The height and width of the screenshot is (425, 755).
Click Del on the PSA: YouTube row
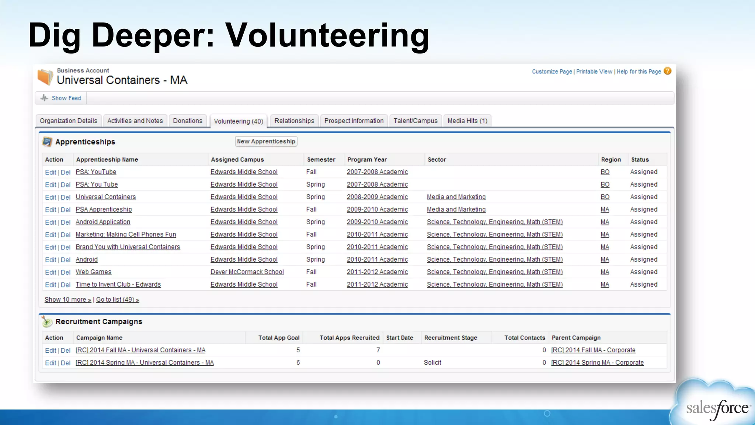click(x=66, y=172)
